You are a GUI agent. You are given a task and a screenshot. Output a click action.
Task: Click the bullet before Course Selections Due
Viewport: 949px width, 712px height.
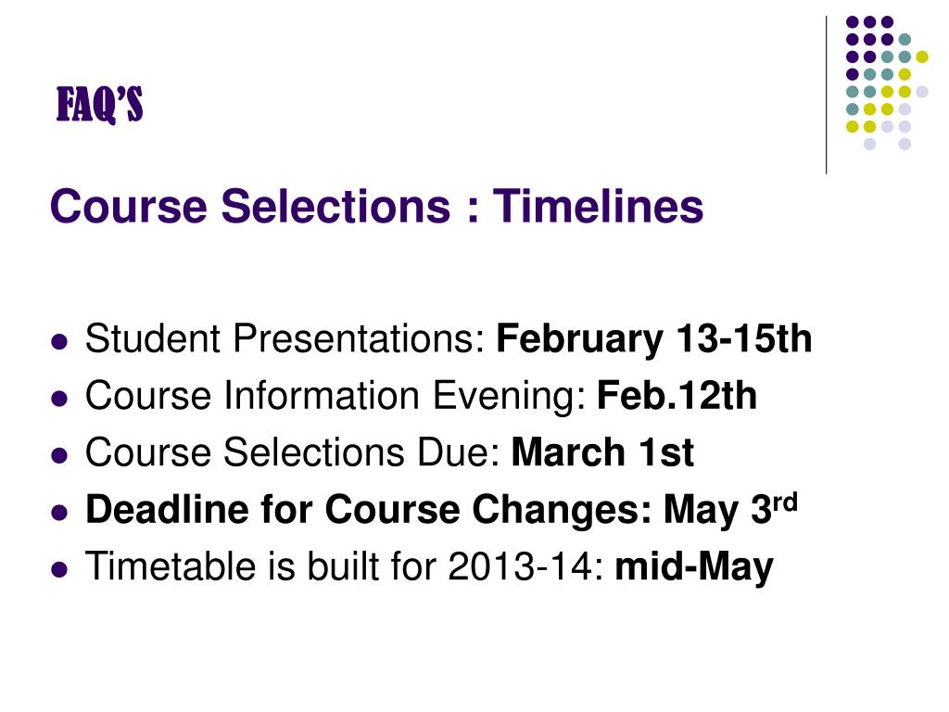point(59,456)
